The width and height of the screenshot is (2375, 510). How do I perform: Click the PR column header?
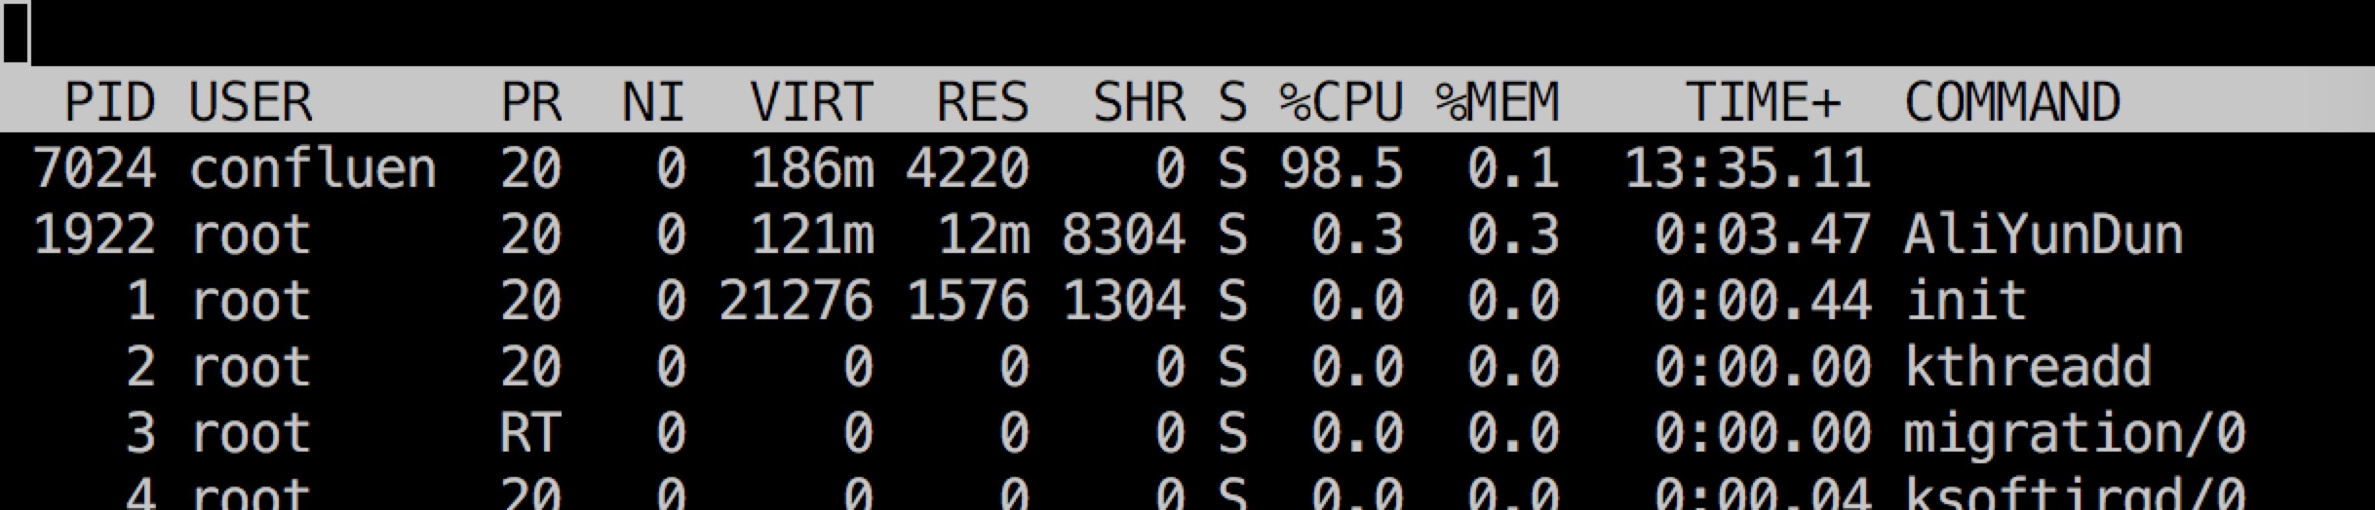click(x=531, y=102)
